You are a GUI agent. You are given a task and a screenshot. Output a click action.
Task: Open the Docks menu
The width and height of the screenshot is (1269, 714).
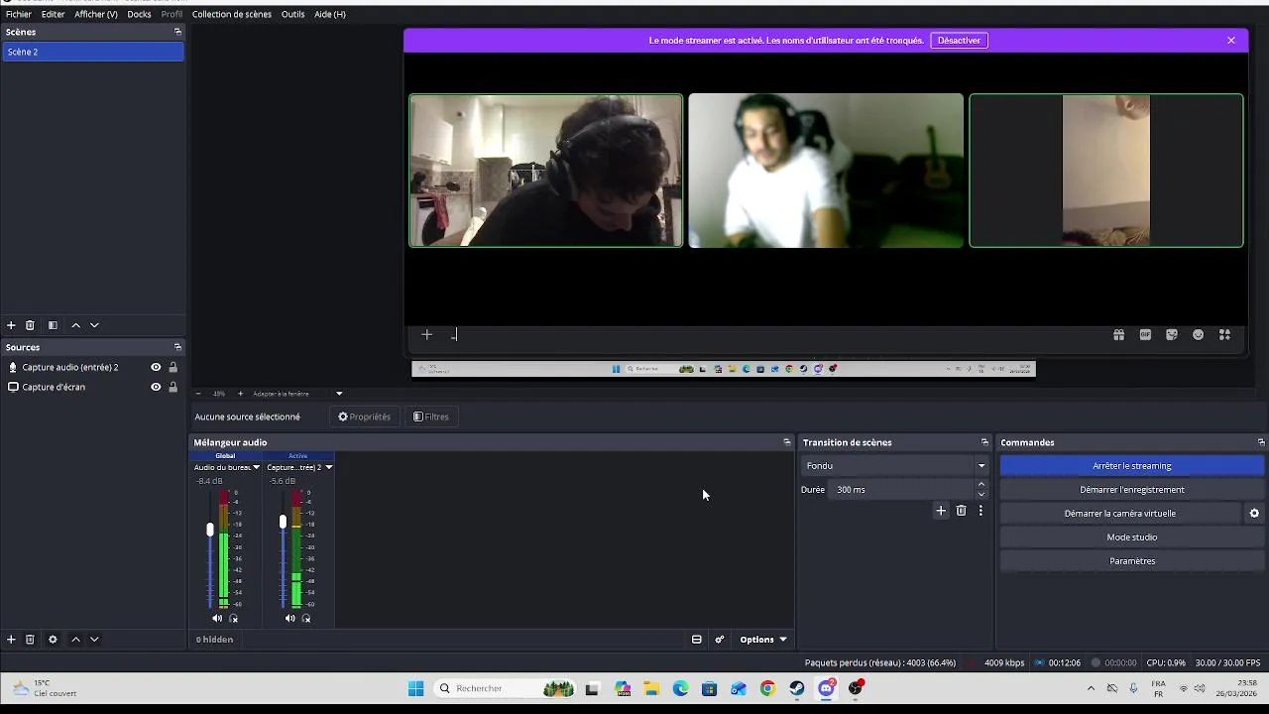pos(139,14)
